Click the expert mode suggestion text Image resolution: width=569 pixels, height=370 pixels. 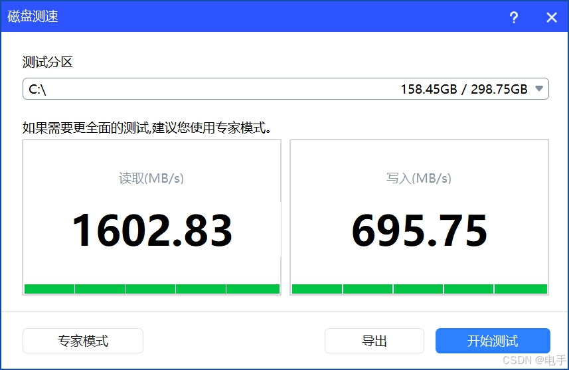[x=147, y=128]
